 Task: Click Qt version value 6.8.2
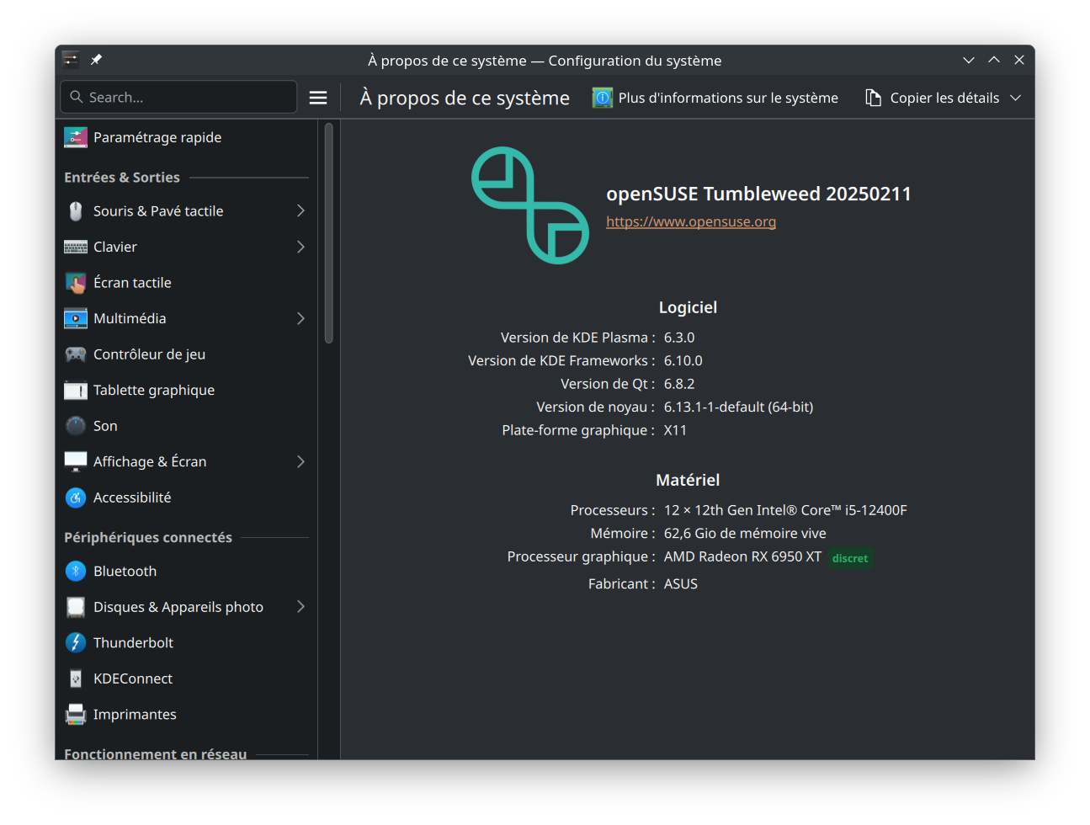[679, 384]
